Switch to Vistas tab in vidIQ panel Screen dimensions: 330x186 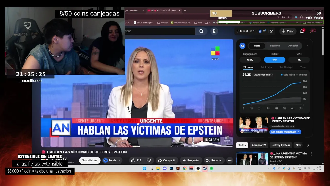coord(257,46)
